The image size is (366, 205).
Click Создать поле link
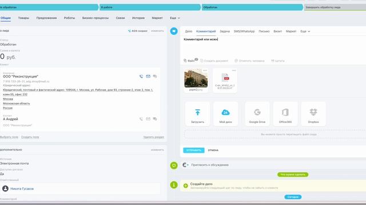click(30, 137)
